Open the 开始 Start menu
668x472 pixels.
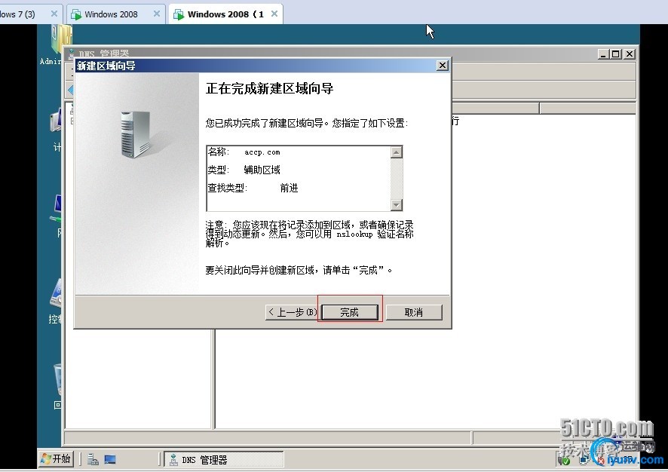pos(56,458)
